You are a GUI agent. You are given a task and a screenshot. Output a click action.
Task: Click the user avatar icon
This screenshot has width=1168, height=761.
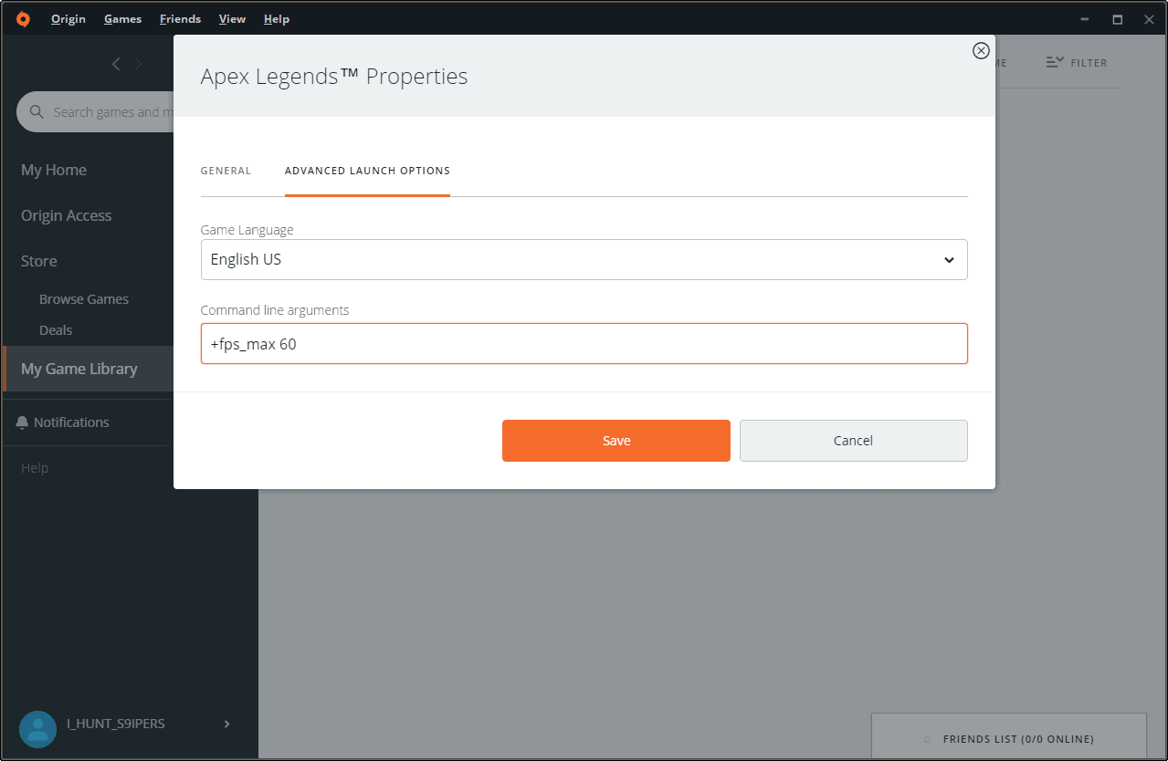[37, 728]
